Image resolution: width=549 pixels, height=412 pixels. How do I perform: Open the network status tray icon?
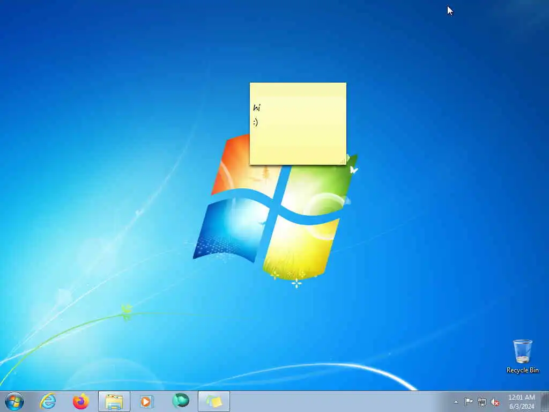(482, 402)
